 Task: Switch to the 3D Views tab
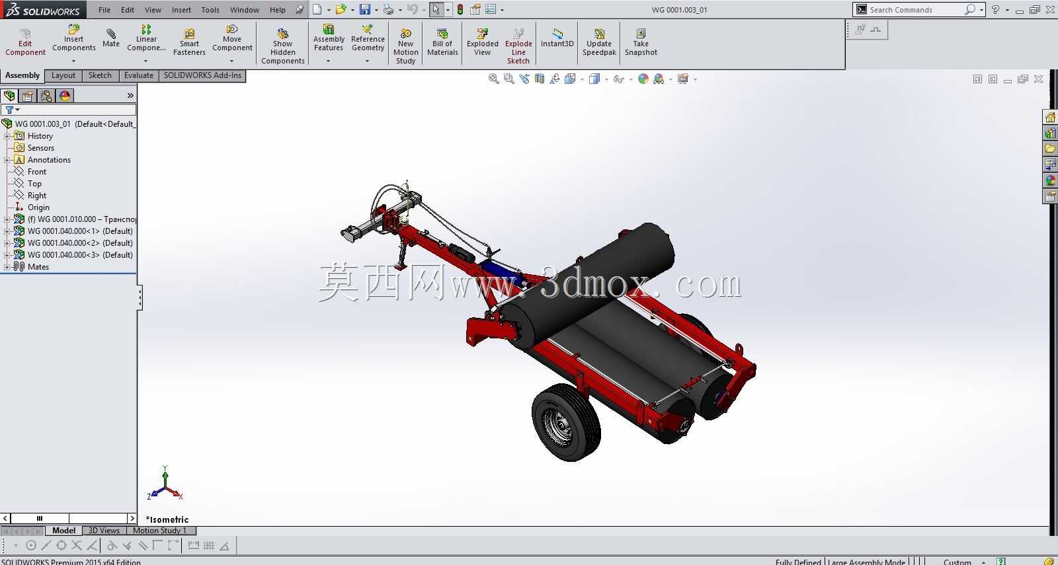[x=104, y=530]
